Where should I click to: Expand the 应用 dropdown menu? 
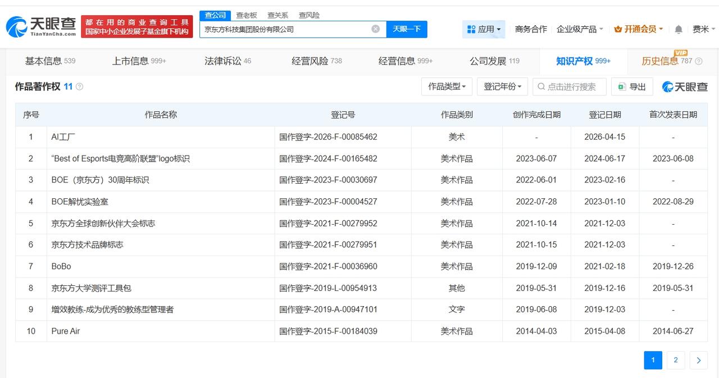coord(486,29)
